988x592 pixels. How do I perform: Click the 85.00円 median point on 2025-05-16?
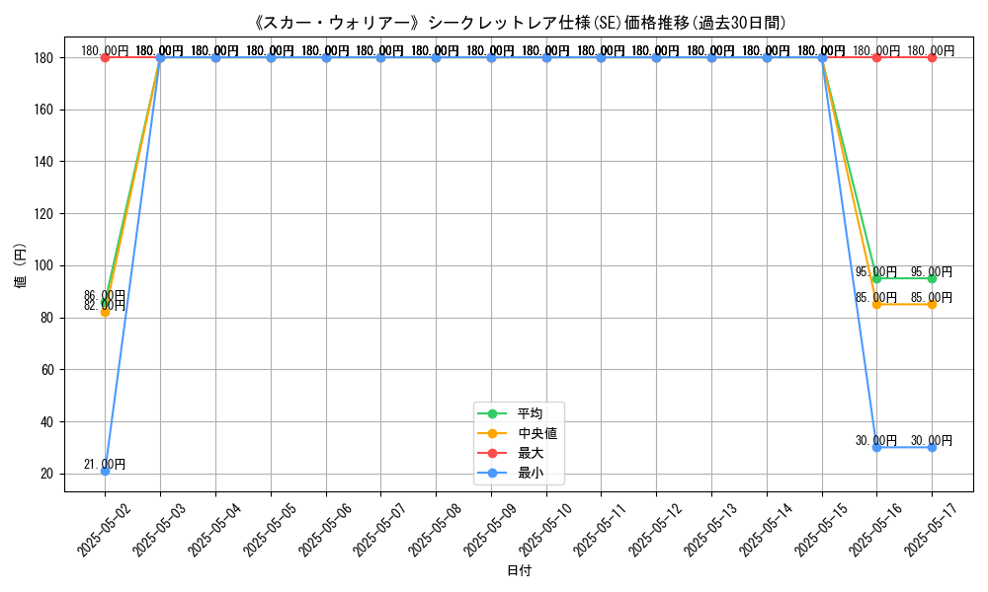click(876, 305)
